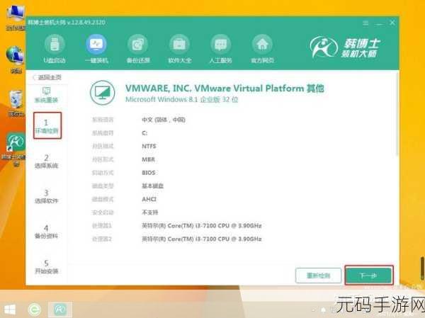Screen dimensions: 425x318
Task: Open the Windows Start button
Action: click(x=10, y=310)
